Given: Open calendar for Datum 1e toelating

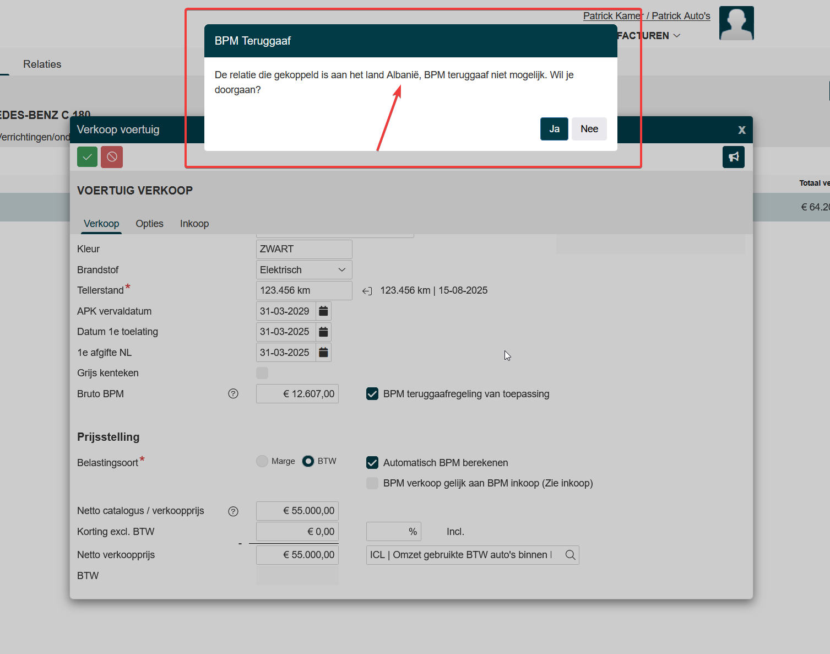Looking at the screenshot, I should tap(324, 332).
